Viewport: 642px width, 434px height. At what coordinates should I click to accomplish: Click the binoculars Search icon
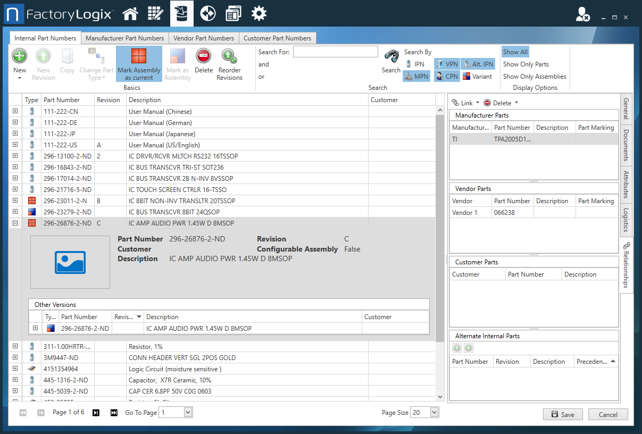pyautogui.click(x=391, y=56)
